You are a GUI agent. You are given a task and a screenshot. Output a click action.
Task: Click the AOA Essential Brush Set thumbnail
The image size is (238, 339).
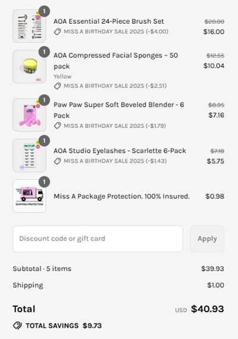(29, 26)
